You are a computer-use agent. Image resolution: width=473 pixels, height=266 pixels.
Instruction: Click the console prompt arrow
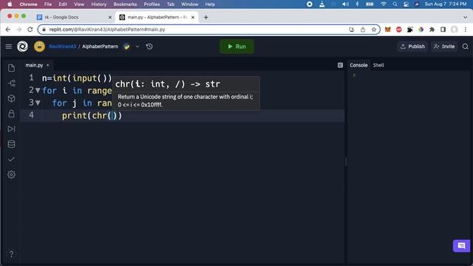[355, 75]
